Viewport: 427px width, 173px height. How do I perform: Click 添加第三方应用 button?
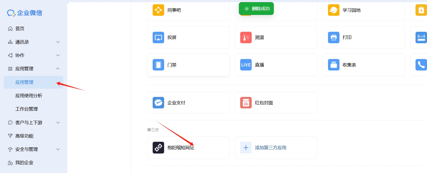pyautogui.click(x=270, y=148)
